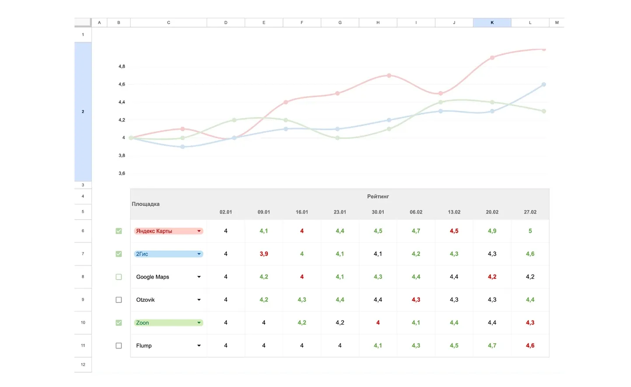This screenshot has width=631, height=387.
Task: Open the Zoon dropdown arrow
Action: (x=199, y=323)
